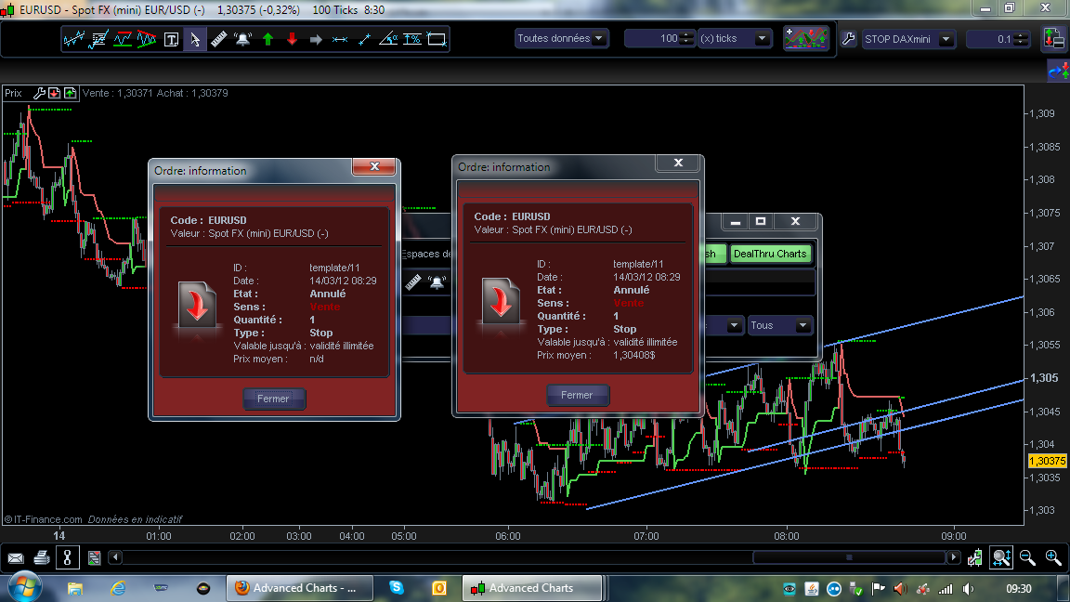Select the rectangle drawing tool
This screenshot has height=602, width=1070.
point(437,39)
